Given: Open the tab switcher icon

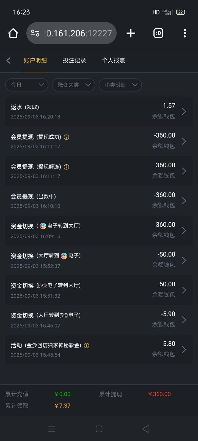Looking at the screenshot, I should pos(158,33).
